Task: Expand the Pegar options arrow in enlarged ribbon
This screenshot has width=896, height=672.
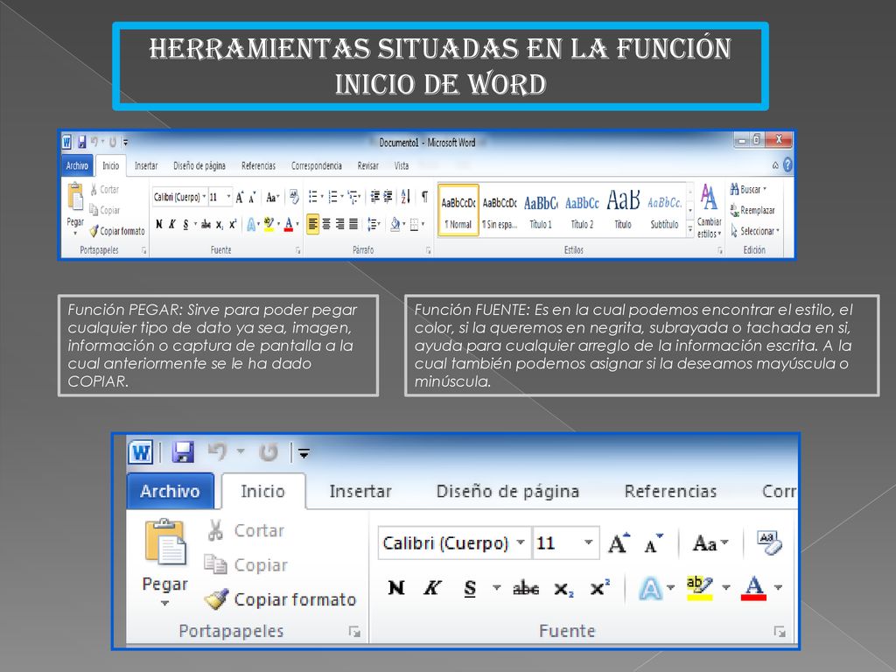Action: pyautogui.click(x=164, y=604)
